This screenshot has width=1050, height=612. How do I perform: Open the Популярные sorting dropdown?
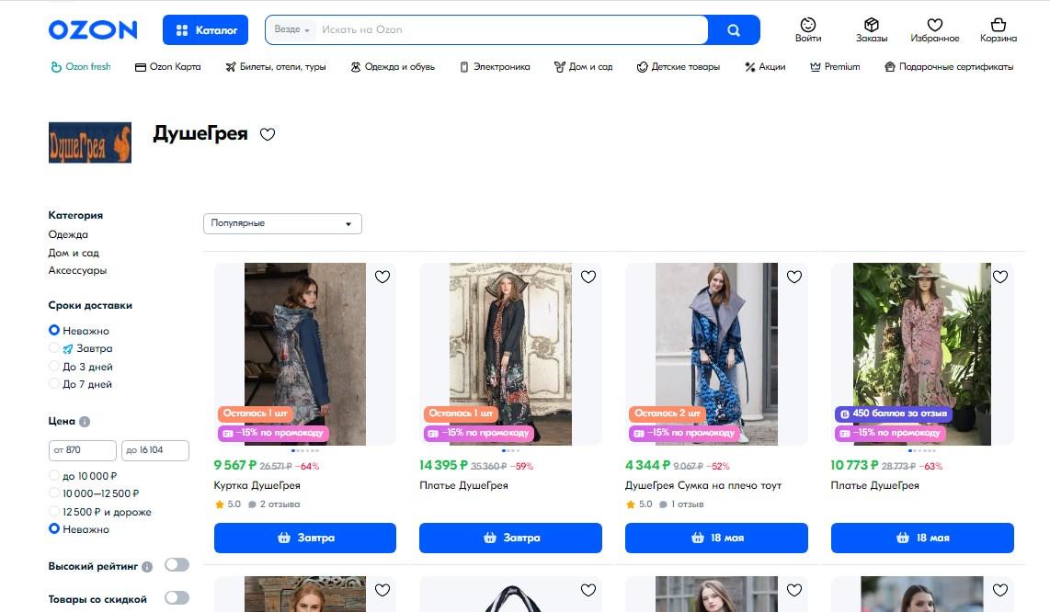282,223
